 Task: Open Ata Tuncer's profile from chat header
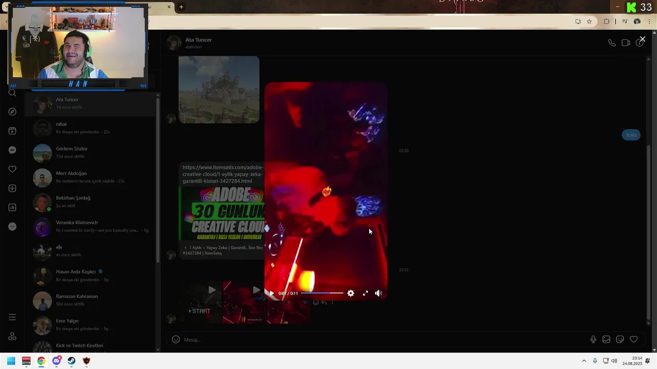[x=198, y=40]
